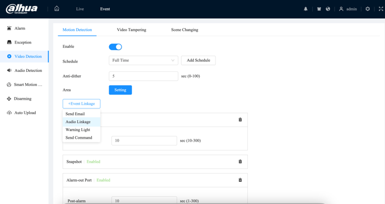
Task: Expand the +Event Linkage menu button
Action: click(x=82, y=104)
